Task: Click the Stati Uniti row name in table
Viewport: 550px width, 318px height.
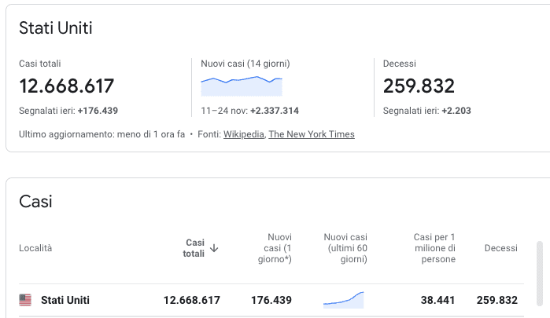Action: pyautogui.click(x=65, y=300)
